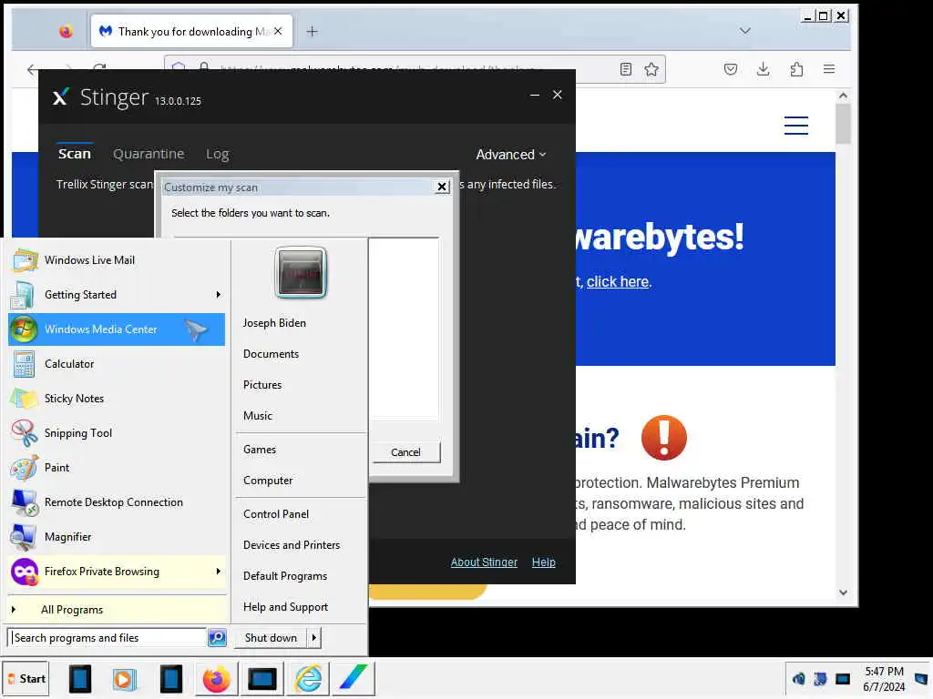933x699 pixels.
Task: Open Computer from Start menu
Action: point(268,481)
